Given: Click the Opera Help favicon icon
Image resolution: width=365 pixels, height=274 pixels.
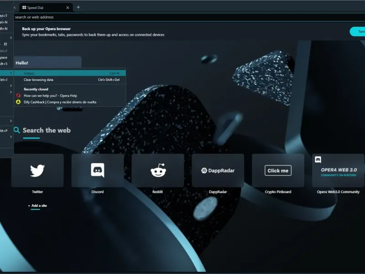Looking at the screenshot, I should pos(18,95).
